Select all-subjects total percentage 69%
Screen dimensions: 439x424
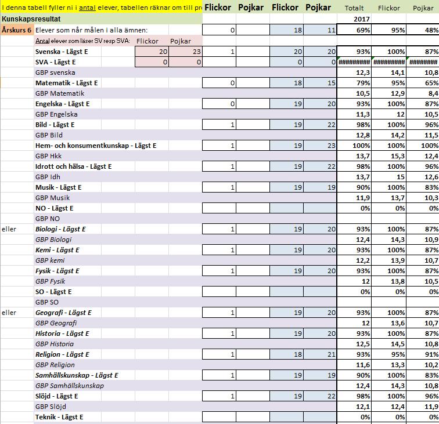click(x=354, y=30)
